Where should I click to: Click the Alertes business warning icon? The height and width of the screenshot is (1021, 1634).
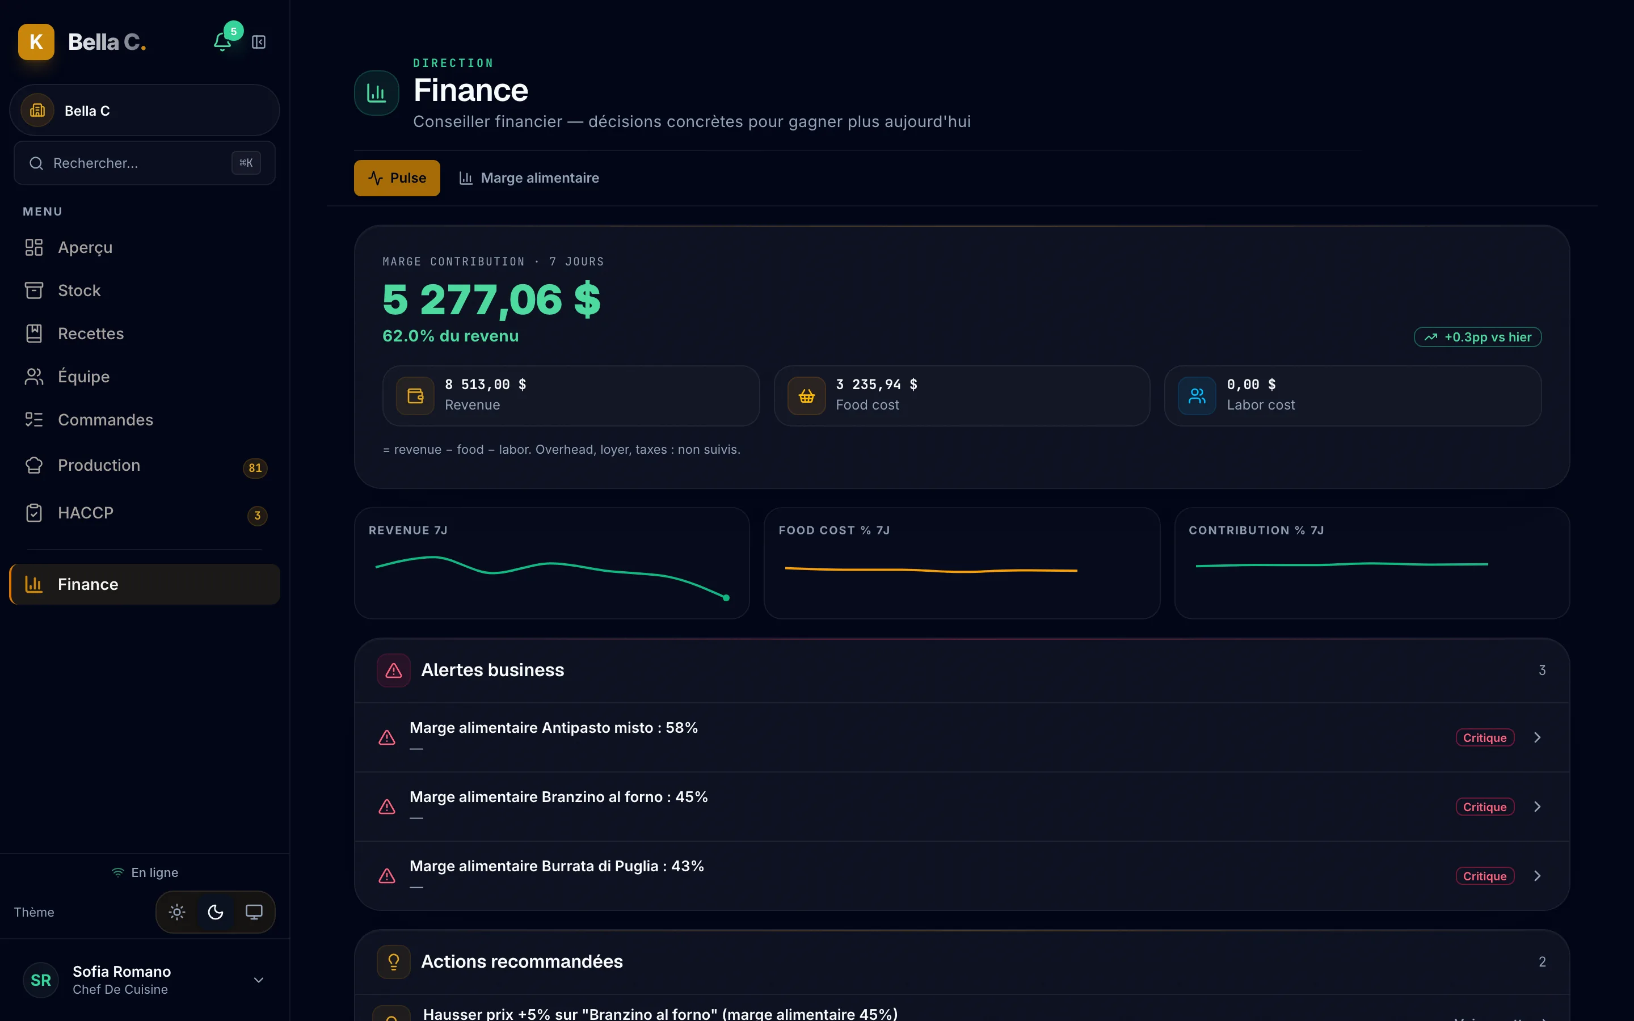[394, 670]
